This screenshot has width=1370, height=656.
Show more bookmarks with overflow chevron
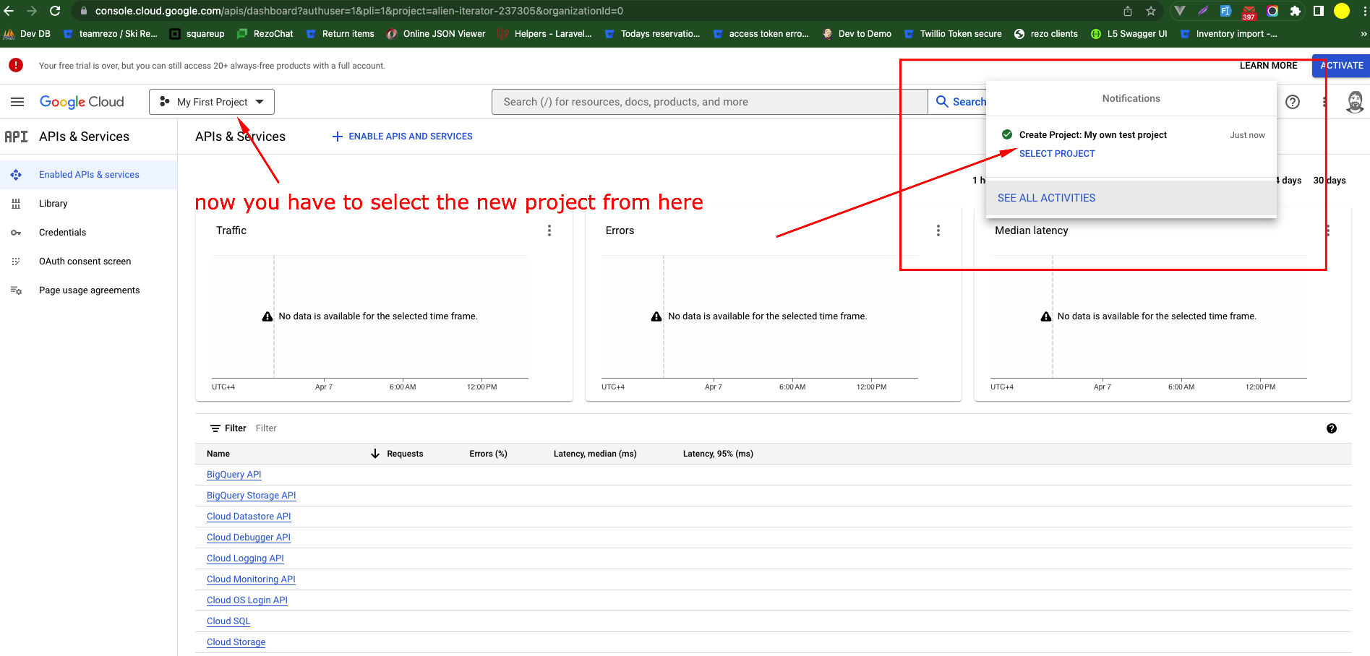coord(1363,34)
